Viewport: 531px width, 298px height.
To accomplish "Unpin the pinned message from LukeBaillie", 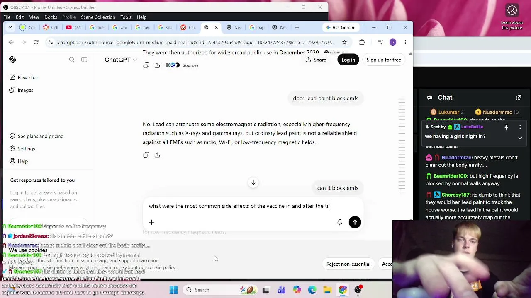I will click(506, 127).
